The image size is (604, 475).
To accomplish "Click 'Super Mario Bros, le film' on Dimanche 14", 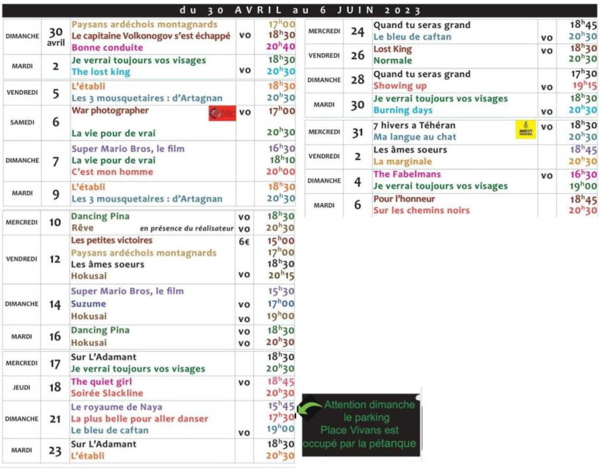I will click(x=127, y=291).
